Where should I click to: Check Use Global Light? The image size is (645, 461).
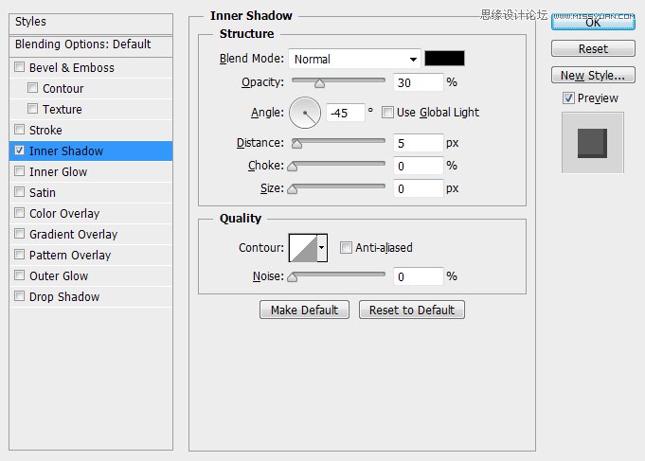[x=387, y=113]
